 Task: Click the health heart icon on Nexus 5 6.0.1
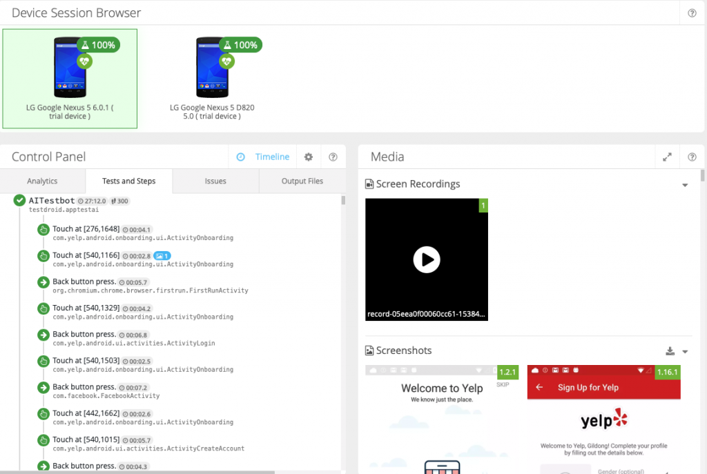pyautogui.click(x=84, y=61)
